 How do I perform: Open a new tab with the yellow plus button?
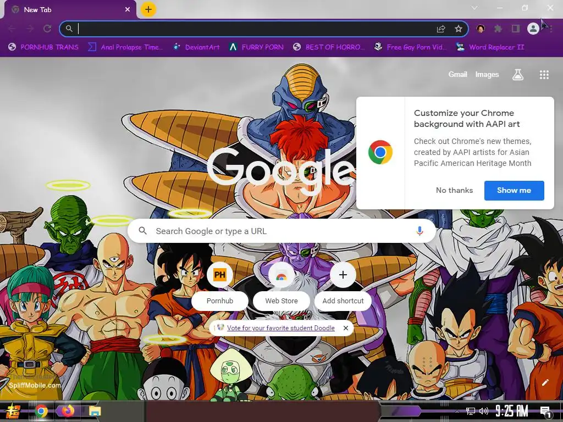[148, 9]
